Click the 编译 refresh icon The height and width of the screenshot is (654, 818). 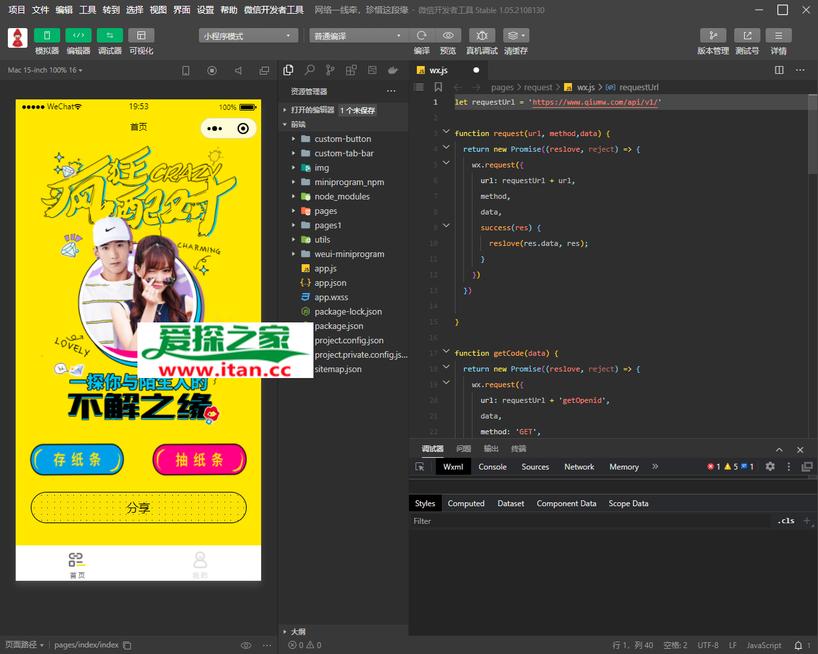422,35
